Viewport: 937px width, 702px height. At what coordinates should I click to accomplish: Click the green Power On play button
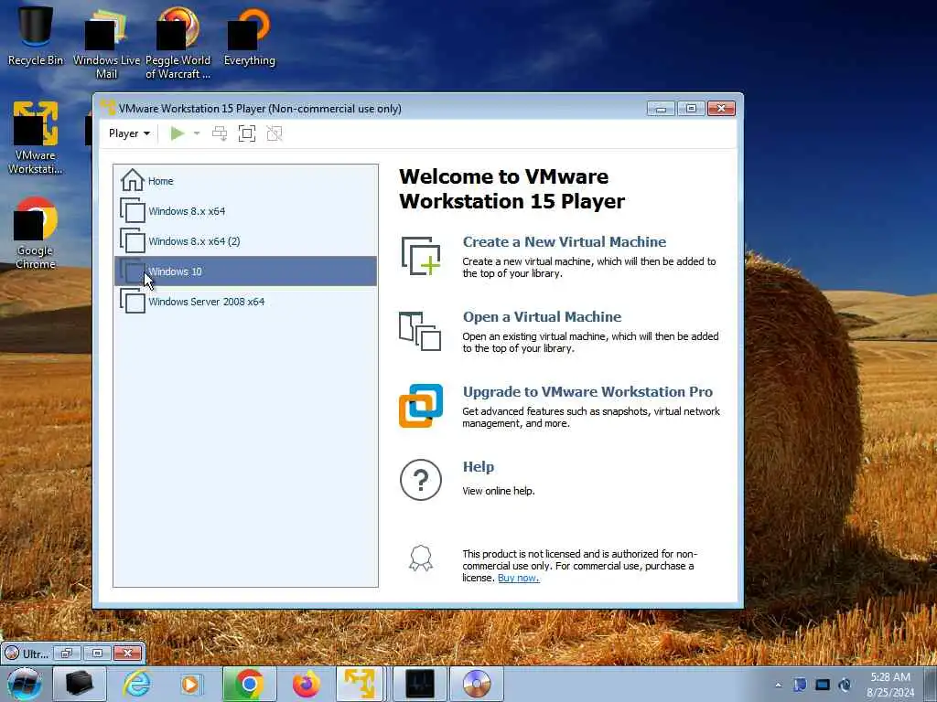[177, 133]
